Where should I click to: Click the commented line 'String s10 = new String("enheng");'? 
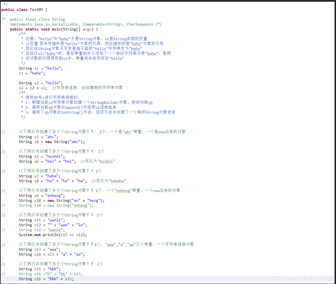(56, 205)
